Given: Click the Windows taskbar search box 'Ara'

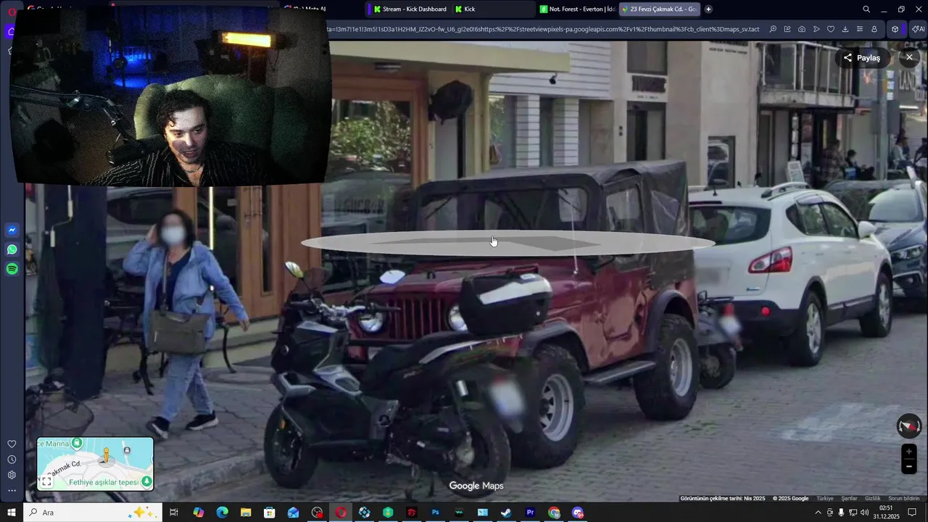Looking at the screenshot, I should tap(94, 513).
